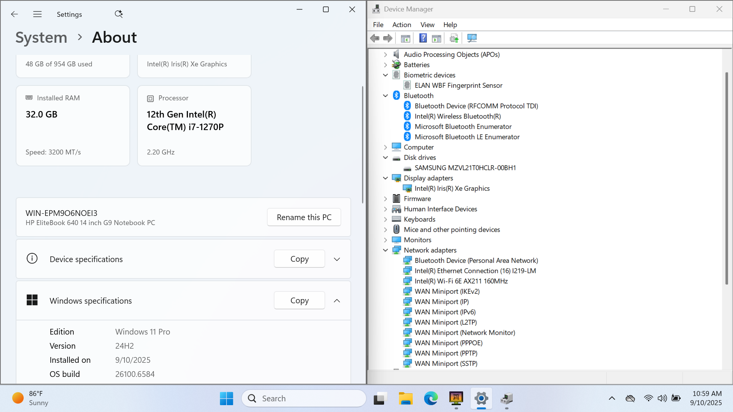The height and width of the screenshot is (412, 733).
Task: Click the blue Help question mark icon
Action: 423,38
